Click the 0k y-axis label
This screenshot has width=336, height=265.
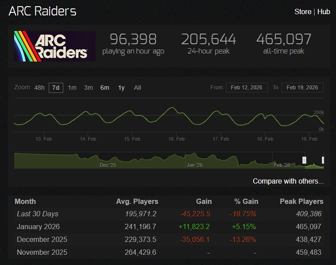(x=321, y=129)
